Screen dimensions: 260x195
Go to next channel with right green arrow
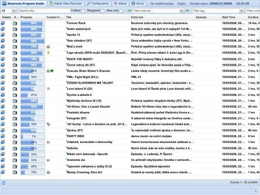point(187,11)
